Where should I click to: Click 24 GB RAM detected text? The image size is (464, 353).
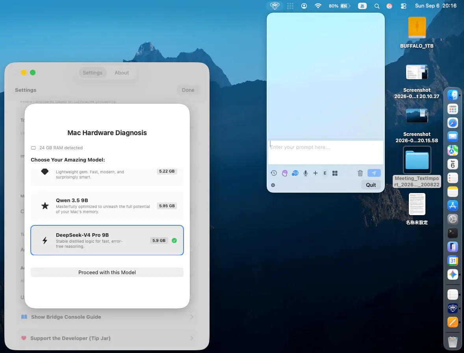click(x=61, y=148)
